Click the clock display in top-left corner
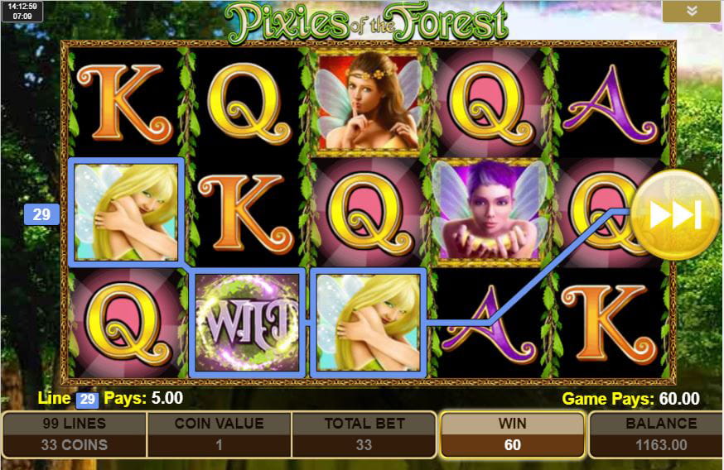The height and width of the screenshot is (470, 724). [x=22, y=11]
